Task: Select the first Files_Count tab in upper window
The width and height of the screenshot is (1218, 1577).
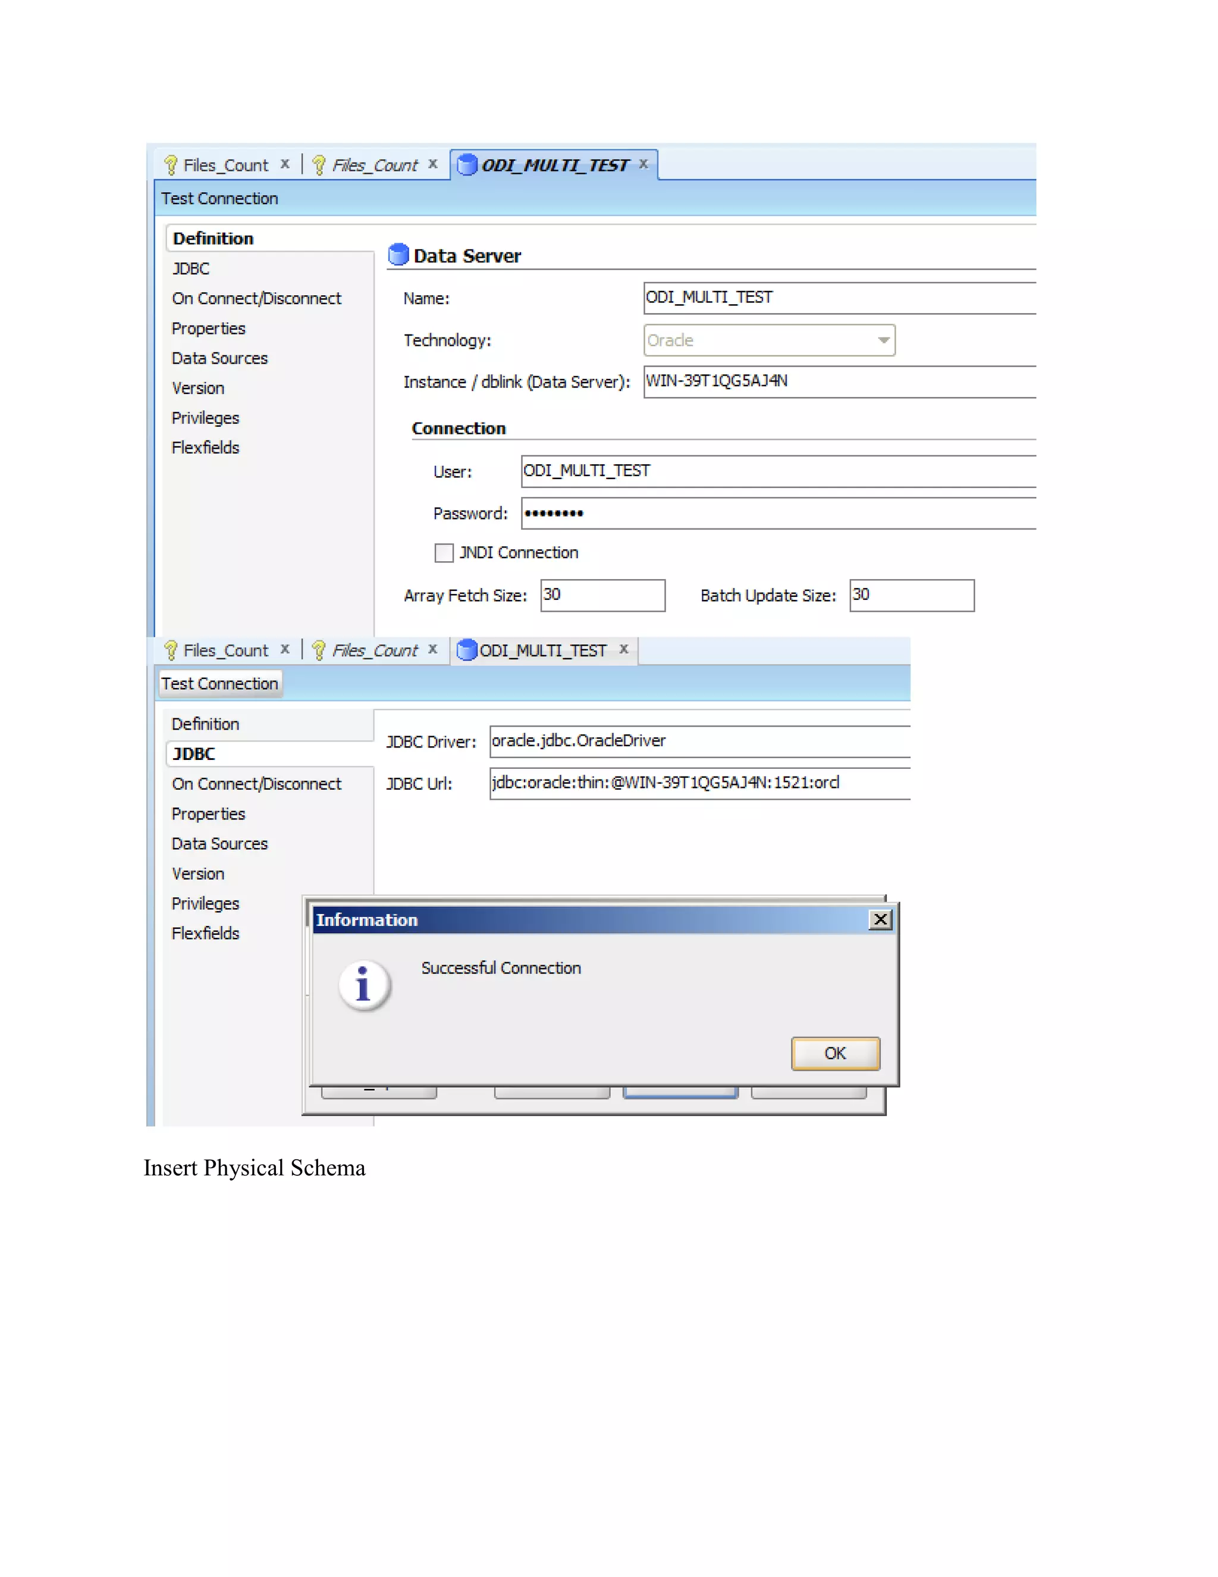Action: tap(224, 165)
